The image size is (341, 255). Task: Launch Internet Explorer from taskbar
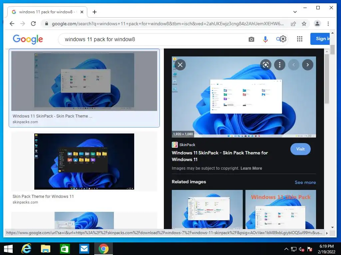[x=26, y=249]
